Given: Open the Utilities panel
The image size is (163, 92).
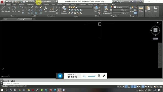Looking at the screenshot, I should (x=141, y=11).
